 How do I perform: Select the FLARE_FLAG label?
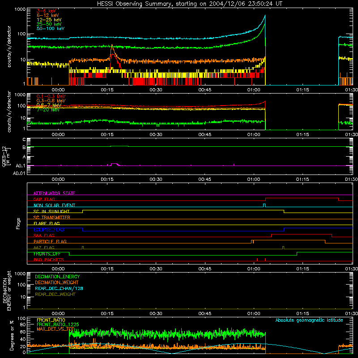coord(47,223)
